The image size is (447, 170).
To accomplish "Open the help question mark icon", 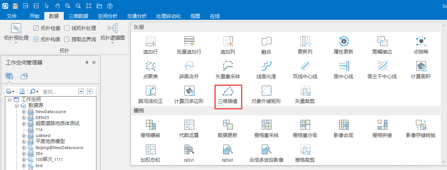I will [109, 6].
